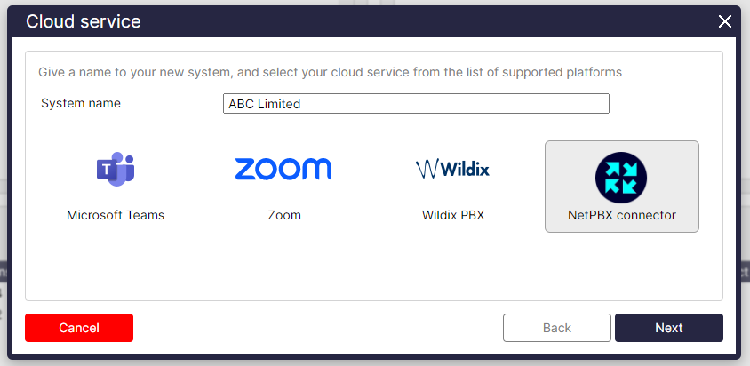Select the NetPBX connector round arrows icon
The height and width of the screenshot is (366, 750).
pyautogui.click(x=621, y=178)
